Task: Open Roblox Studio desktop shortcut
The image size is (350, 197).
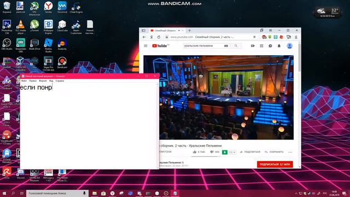Action: click(48, 45)
